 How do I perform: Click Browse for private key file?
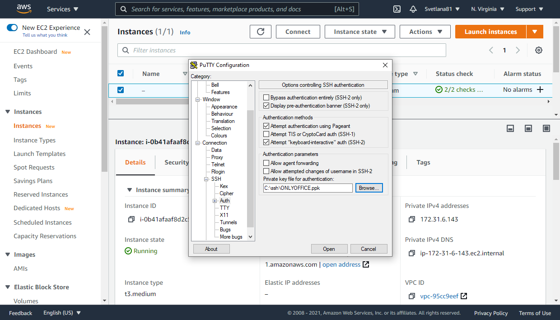[369, 188]
